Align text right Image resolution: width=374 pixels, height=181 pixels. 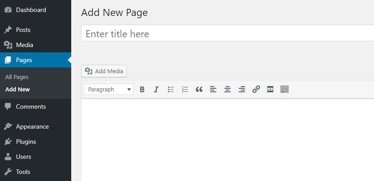pos(242,89)
